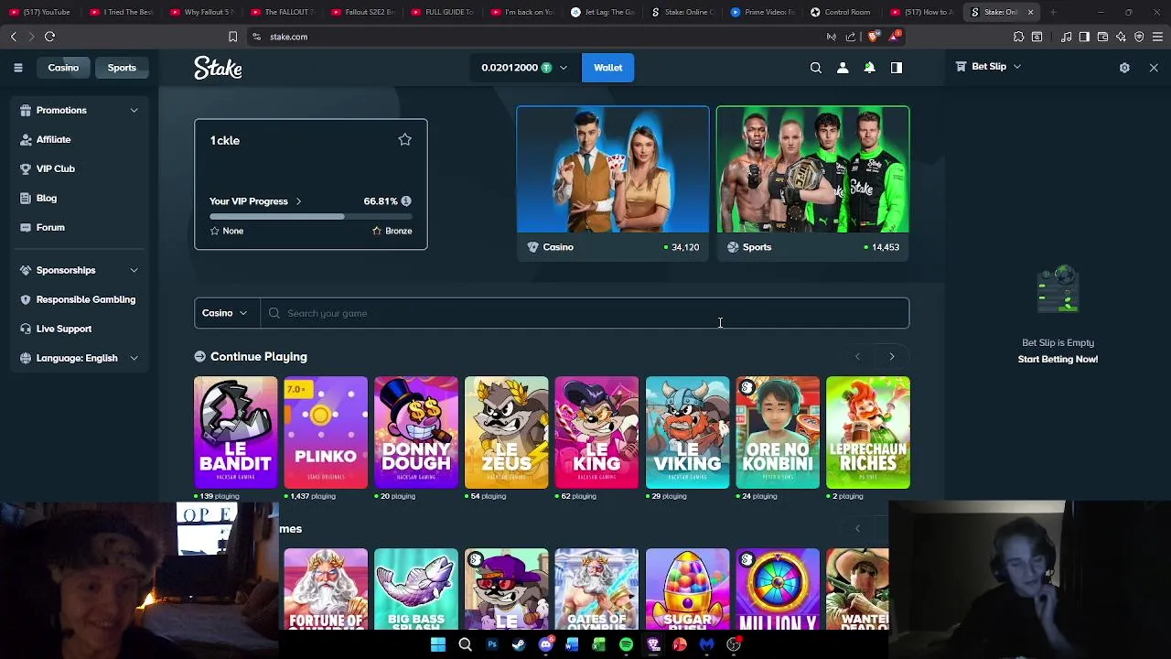This screenshot has height=659, width=1171.
Task: Launch Le Viking game thumbnail
Action: pyautogui.click(x=687, y=432)
